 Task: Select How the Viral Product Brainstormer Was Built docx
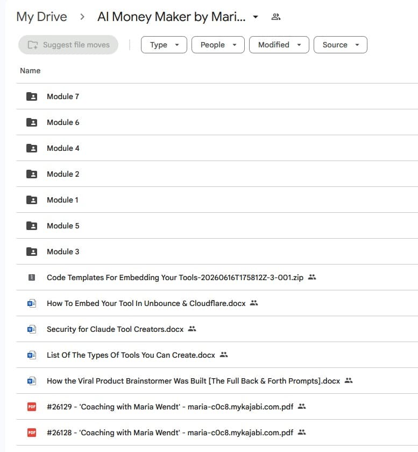click(x=194, y=381)
